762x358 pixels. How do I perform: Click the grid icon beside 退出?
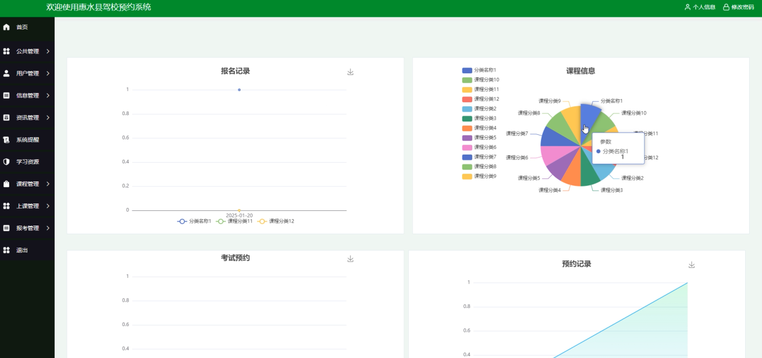point(6,250)
